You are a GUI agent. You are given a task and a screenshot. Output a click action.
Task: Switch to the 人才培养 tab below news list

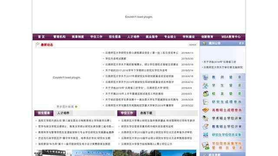pos(63,113)
